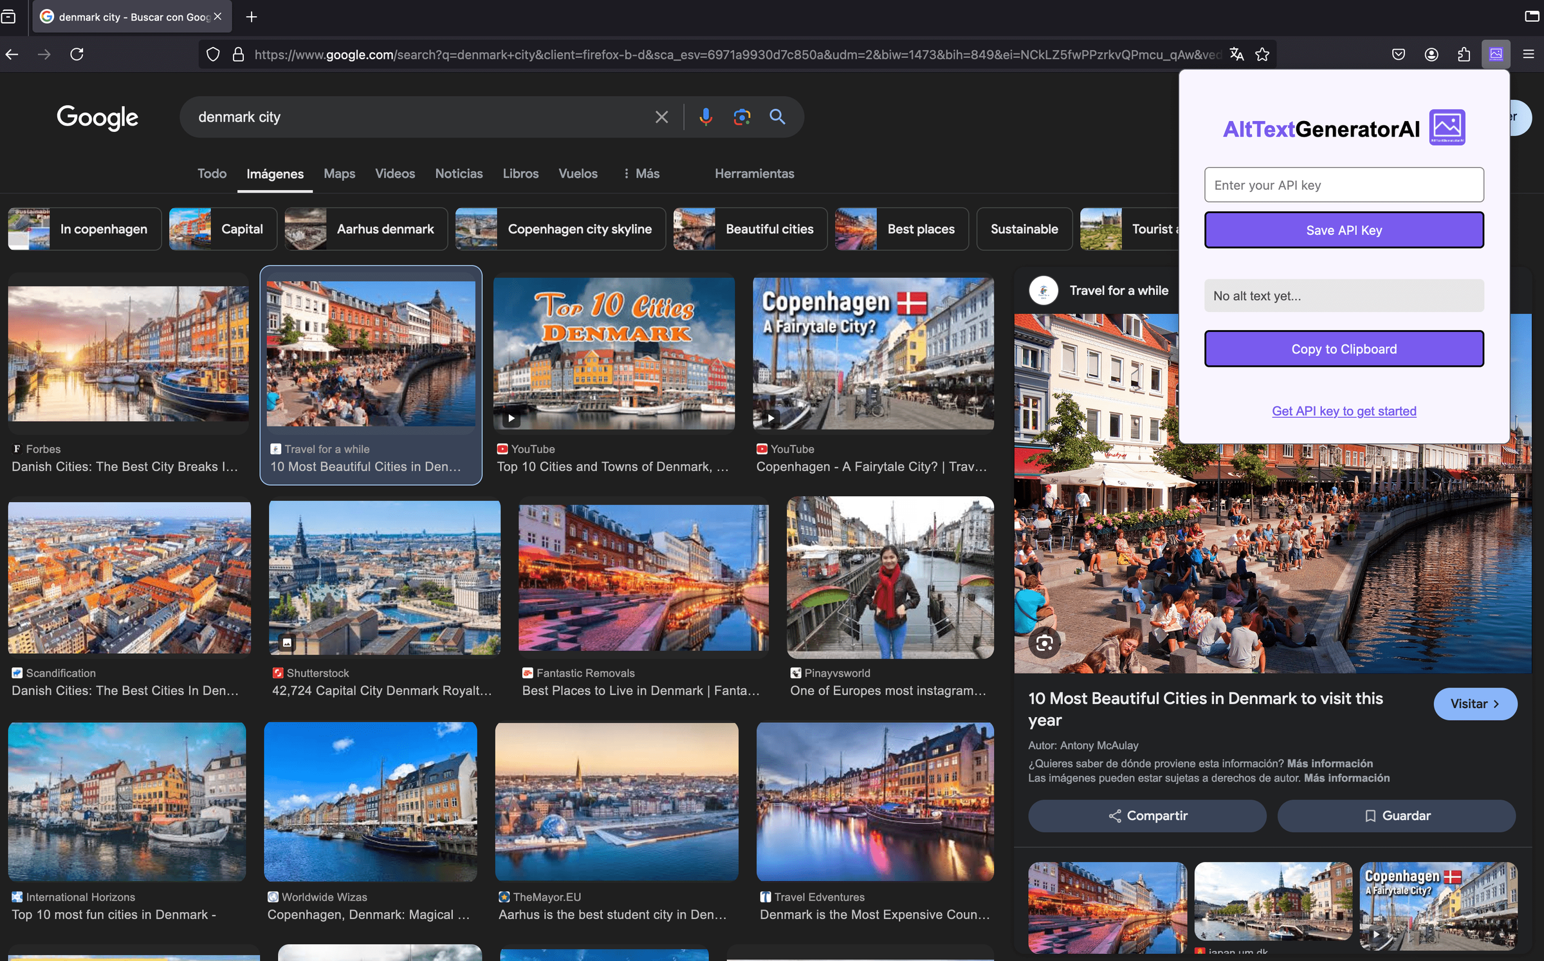Open the Firefox hamburger menu

pos(1529,54)
